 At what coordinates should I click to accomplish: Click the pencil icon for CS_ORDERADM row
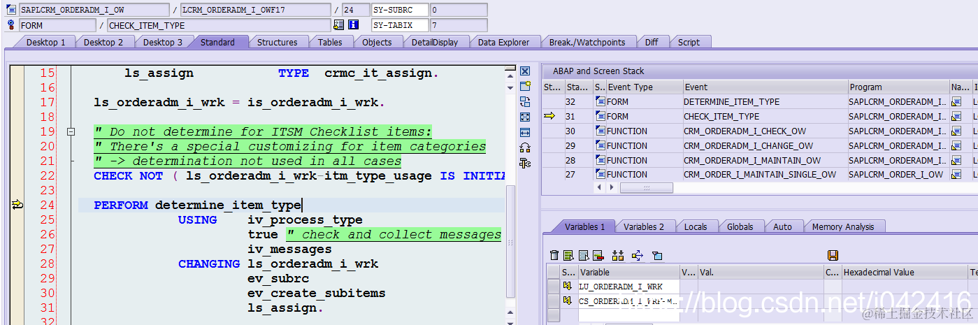(x=568, y=301)
